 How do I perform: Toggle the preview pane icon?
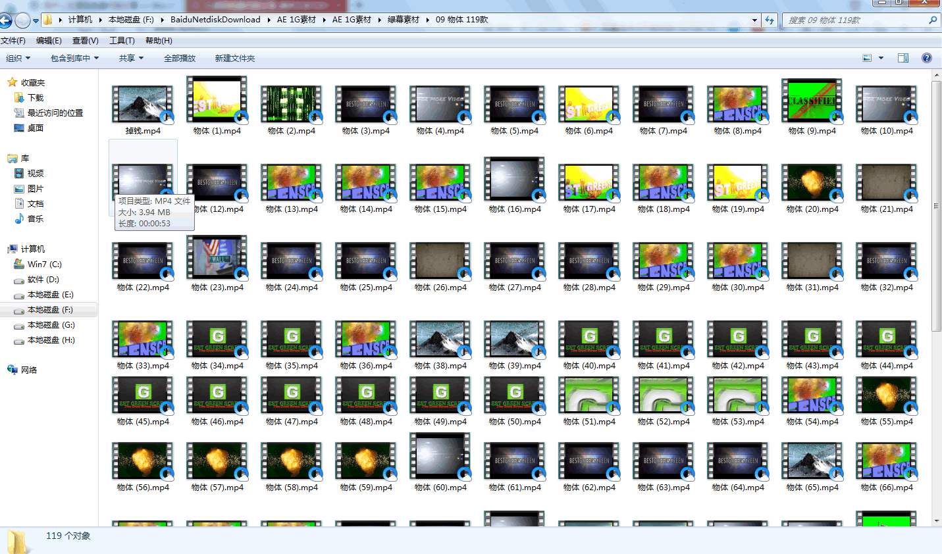click(x=903, y=58)
